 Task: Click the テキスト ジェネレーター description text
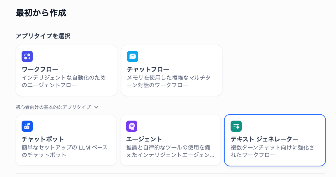coord(272,151)
